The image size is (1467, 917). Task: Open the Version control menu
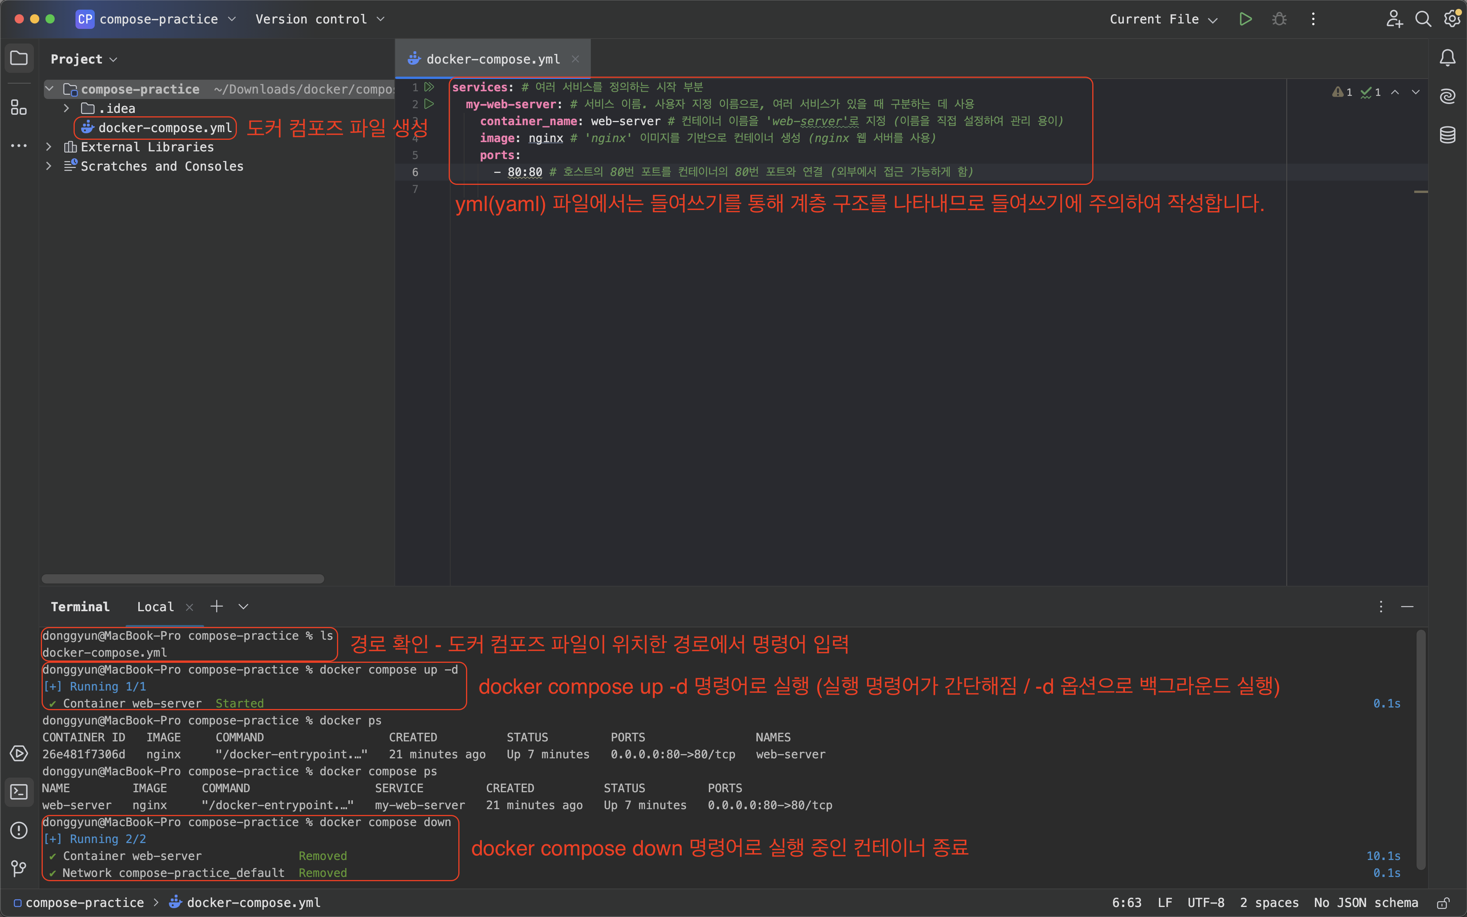coord(320,19)
